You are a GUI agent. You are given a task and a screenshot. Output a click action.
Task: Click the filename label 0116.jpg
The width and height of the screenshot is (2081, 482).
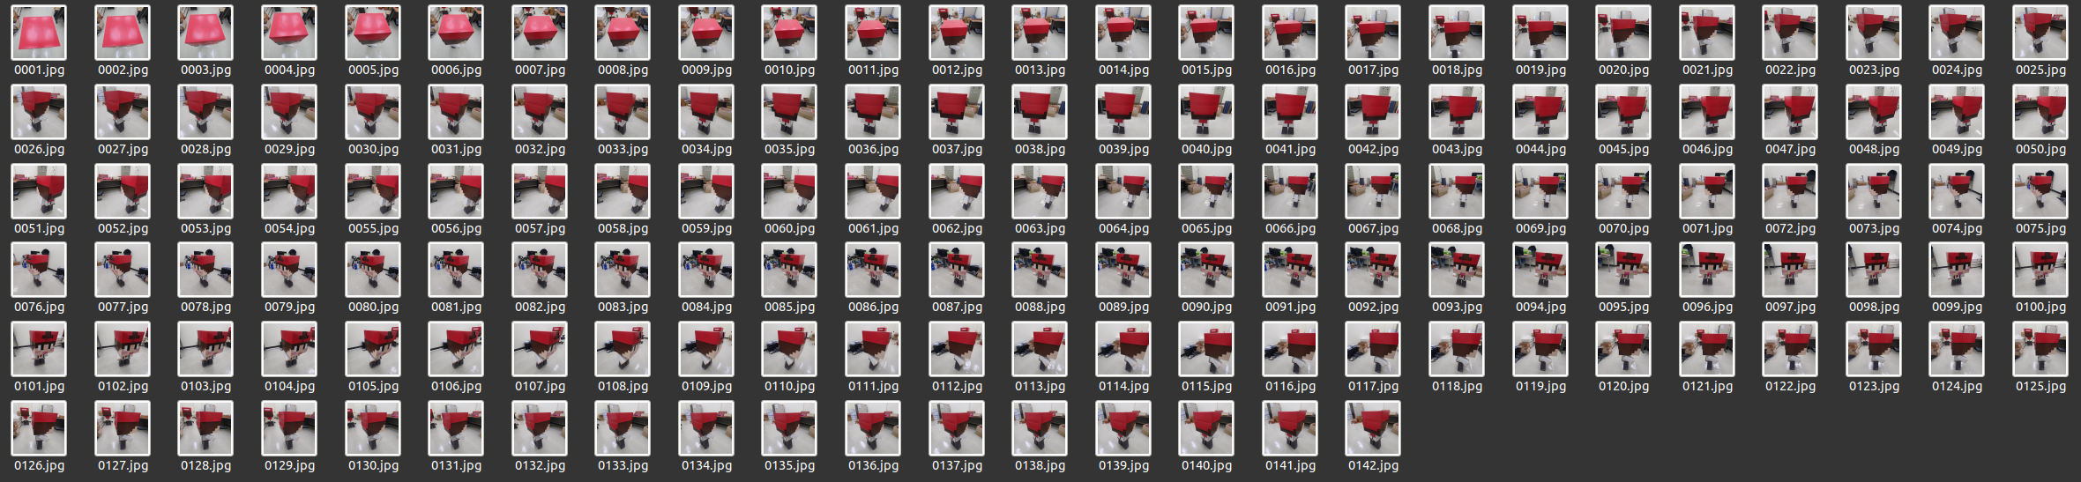click(1290, 386)
